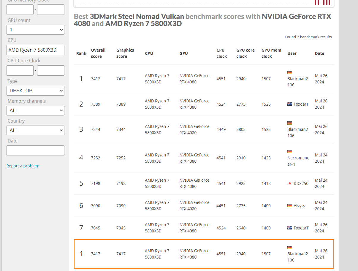Click the German flag in rank 4 row
Image resolution: width=358 pixels, height=271 pixels.
point(290,151)
